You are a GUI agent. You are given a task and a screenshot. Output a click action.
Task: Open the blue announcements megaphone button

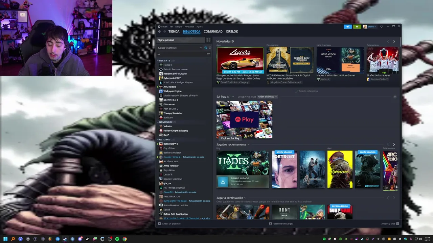(348, 27)
